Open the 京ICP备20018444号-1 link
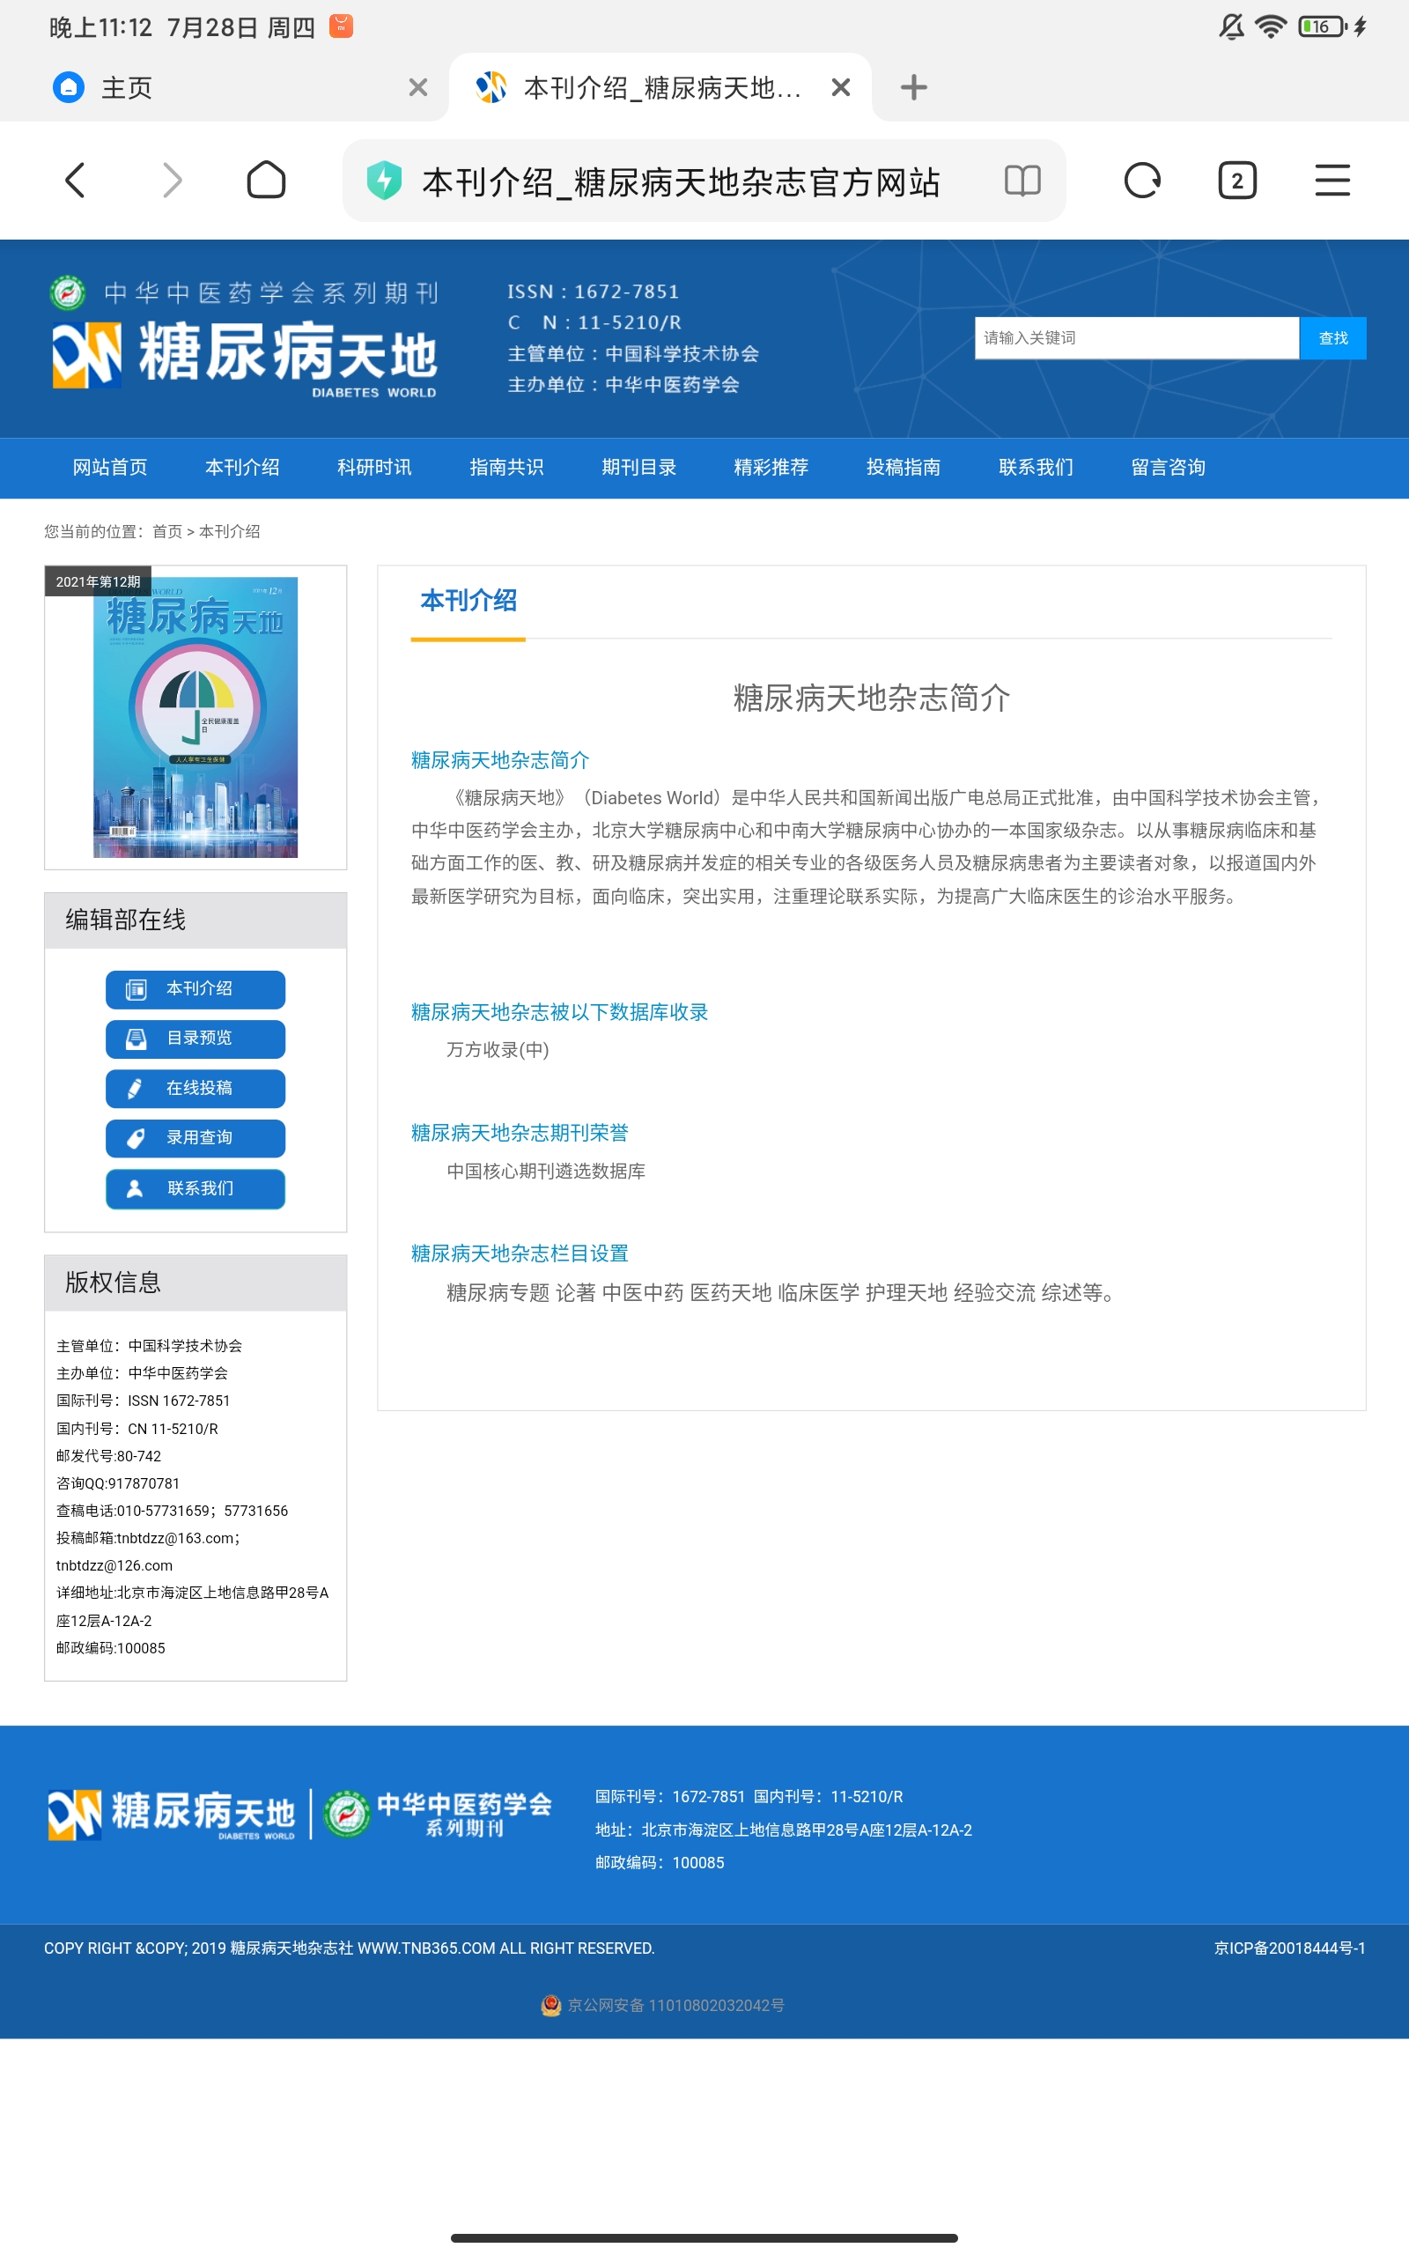This screenshot has width=1409, height=2255. (1290, 1948)
